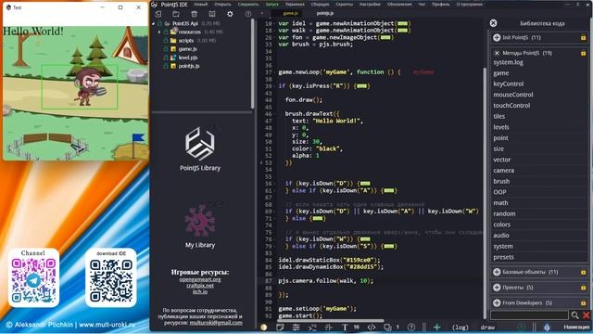The height and width of the screenshot is (334, 593).
Task: Open the Терминал menu
Action: click(x=295, y=4)
